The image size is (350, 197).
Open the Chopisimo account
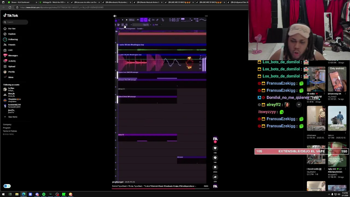click(11, 100)
